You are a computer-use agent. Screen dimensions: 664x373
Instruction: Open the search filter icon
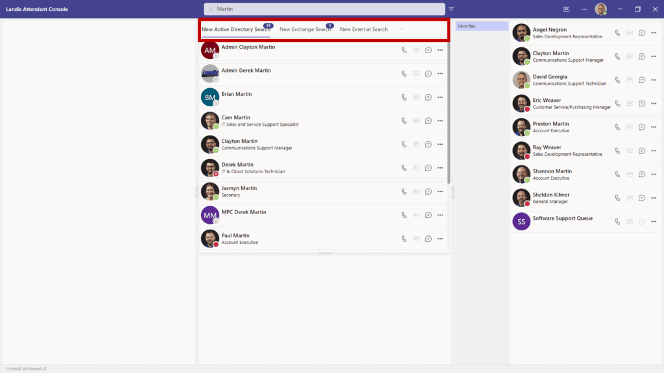(451, 9)
